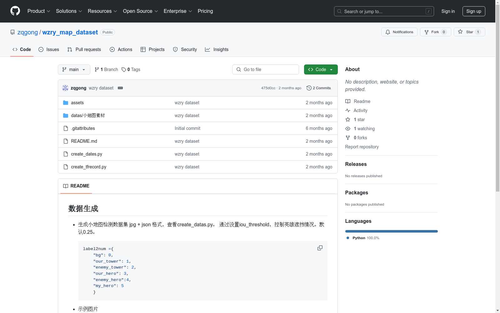Click the Sign in link
The image size is (500, 313).
point(448,11)
